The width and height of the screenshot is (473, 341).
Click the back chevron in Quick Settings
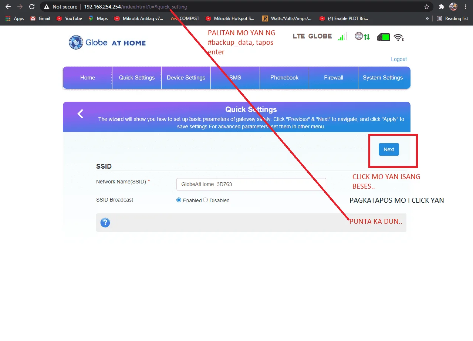click(80, 114)
